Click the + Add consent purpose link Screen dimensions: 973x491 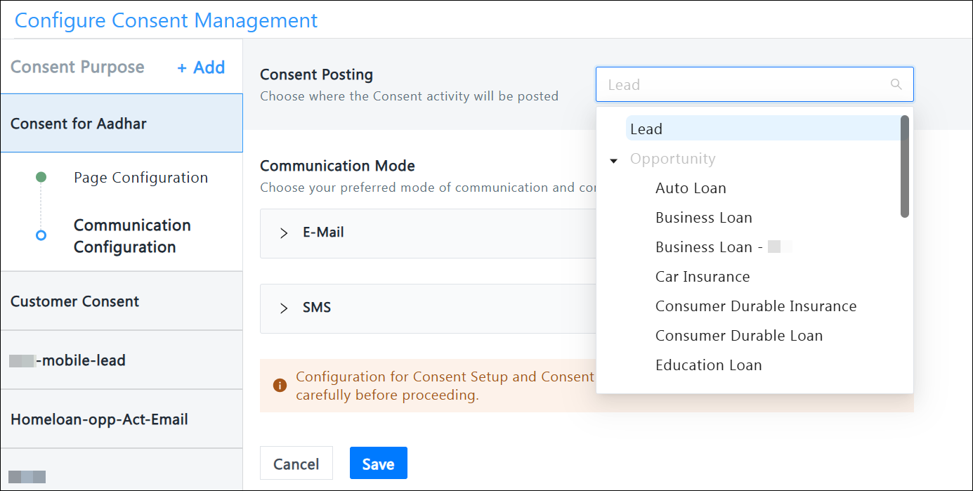(x=201, y=67)
